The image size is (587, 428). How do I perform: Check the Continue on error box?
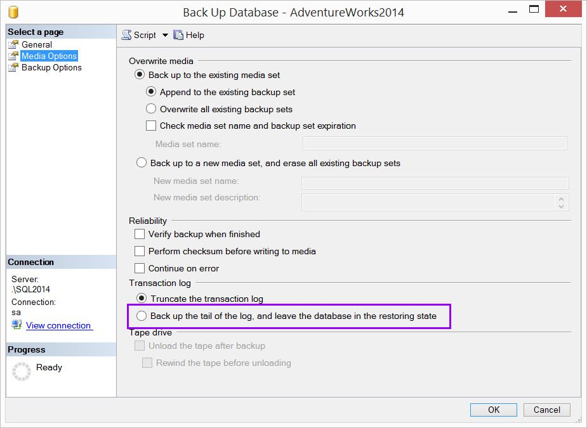[x=140, y=268]
